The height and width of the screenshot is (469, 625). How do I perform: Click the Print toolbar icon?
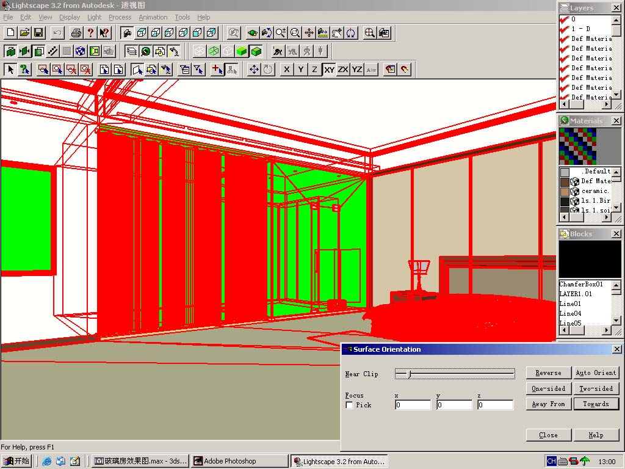point(76,33)
